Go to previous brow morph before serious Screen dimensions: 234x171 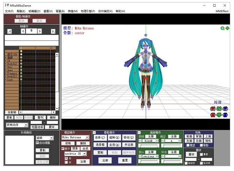(x=140, y=156)
